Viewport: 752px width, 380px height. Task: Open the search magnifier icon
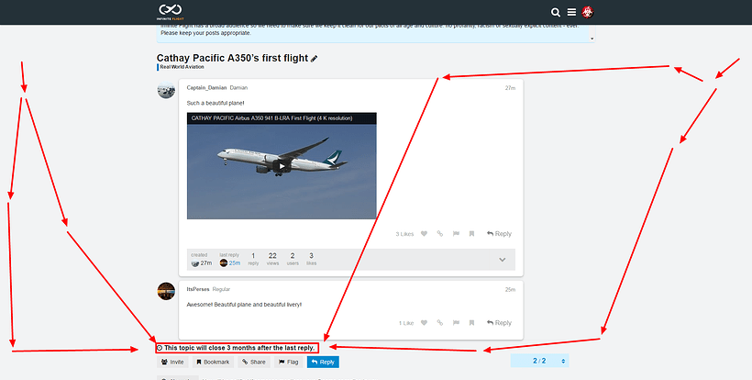coord(556,13)
